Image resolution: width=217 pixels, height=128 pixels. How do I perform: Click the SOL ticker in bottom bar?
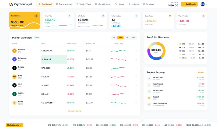coord(106,125)
